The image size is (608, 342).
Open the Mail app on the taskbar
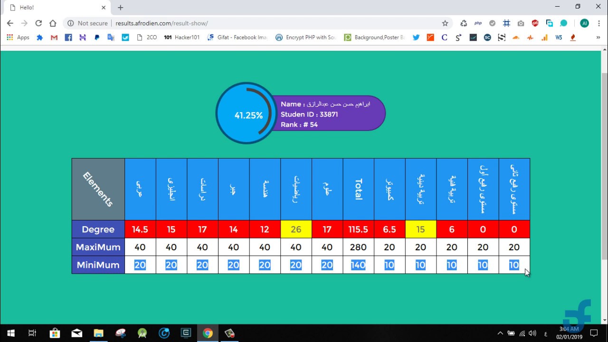[76, 333]
